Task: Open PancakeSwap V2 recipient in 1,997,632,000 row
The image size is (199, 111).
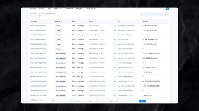Action: point(126,95)
